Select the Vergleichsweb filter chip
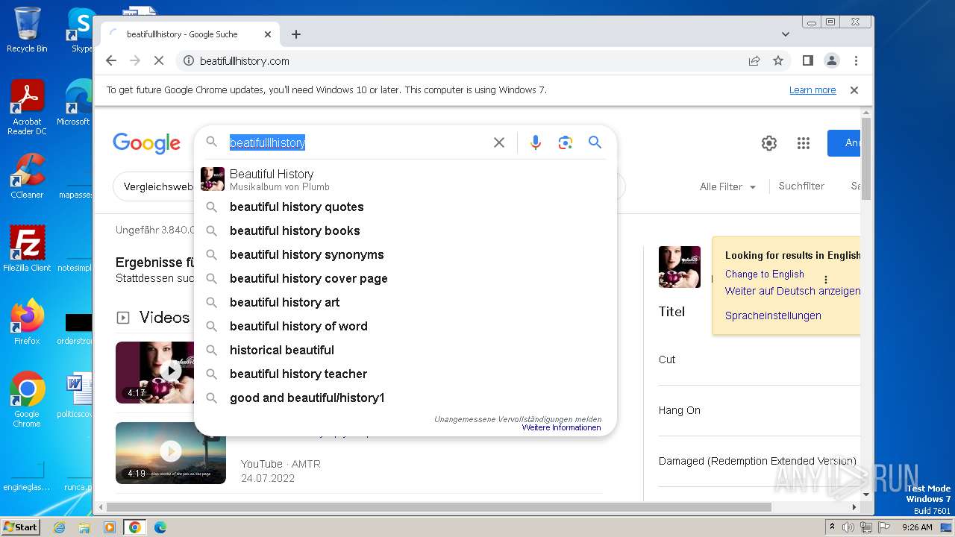This screenshot has width=955, height=537. pos(154,187)
